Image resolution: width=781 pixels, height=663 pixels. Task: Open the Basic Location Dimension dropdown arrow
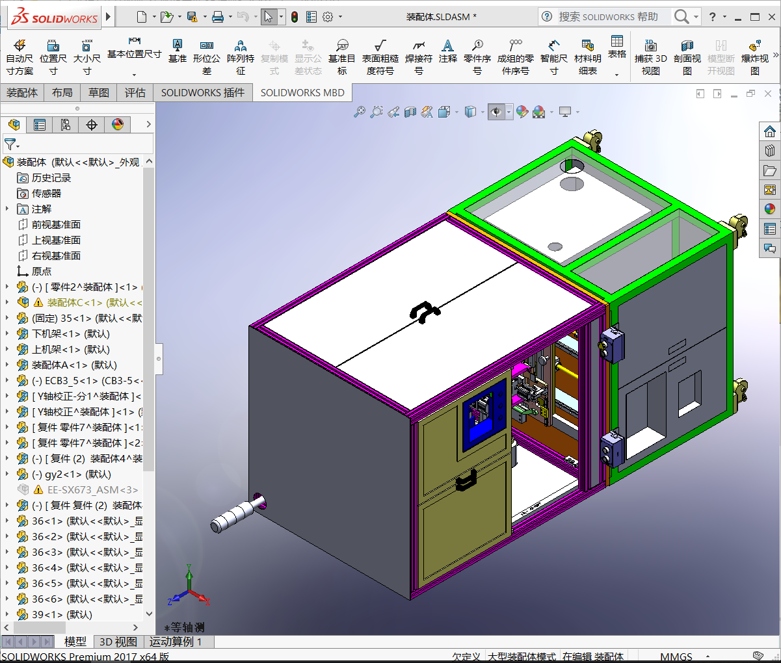[x=135, y=75]
